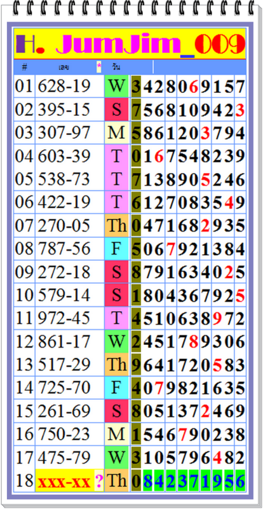The height and width of the screenshot is (509, 263).
Task: Select the number "270-05" in row 07
Action: tap(64, 225)
